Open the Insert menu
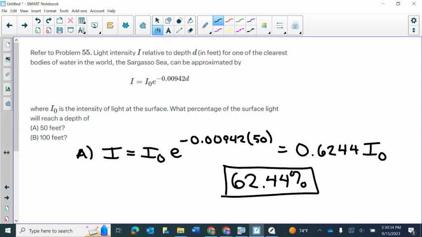 tap(36, 11)
